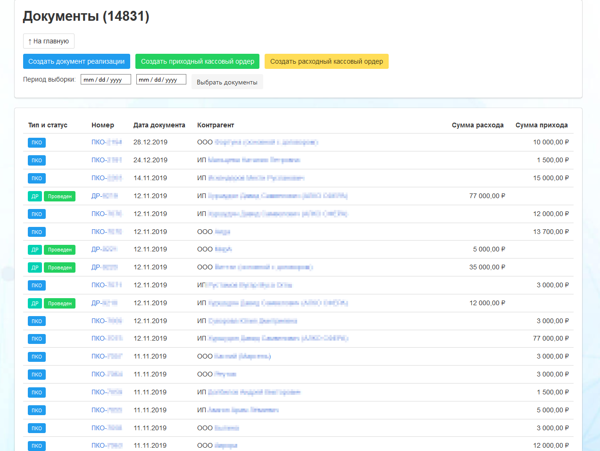This screenshot has width=600, height=451.
Task: Open the ДР document with 35 000,00 expense
Action: (x=105, y=267)
